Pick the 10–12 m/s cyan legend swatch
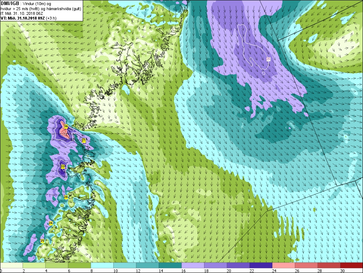 point(125,265)
